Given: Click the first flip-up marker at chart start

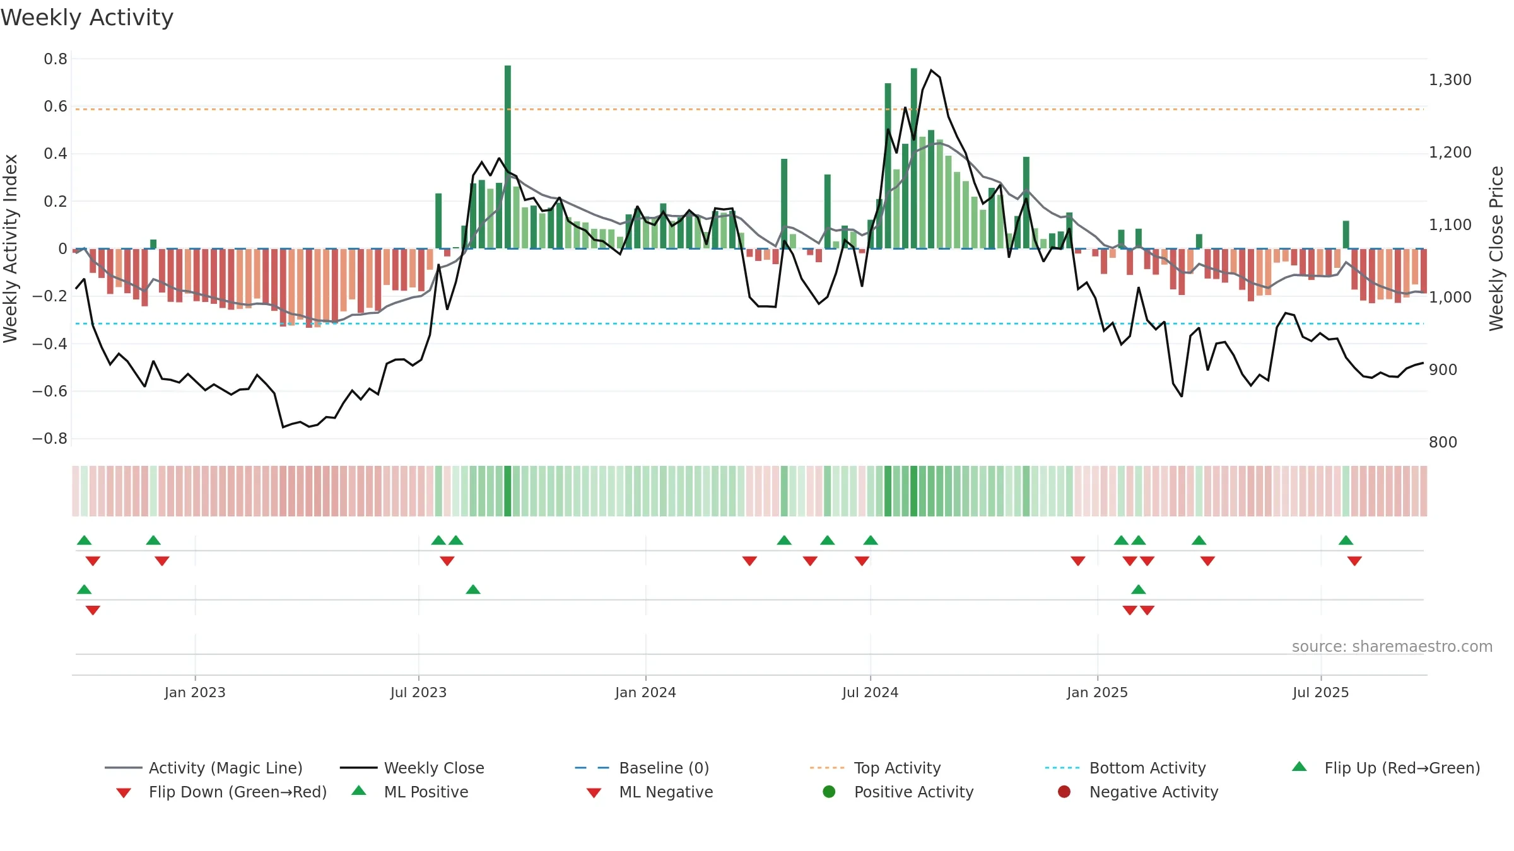Looking at the screenshot, I should [x=84, y=540].
